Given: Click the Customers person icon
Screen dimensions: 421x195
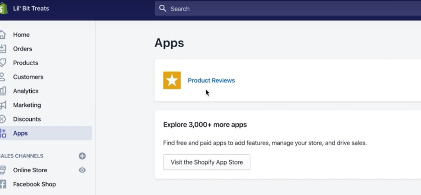Looking at the screenshot, I should point(2,77).
